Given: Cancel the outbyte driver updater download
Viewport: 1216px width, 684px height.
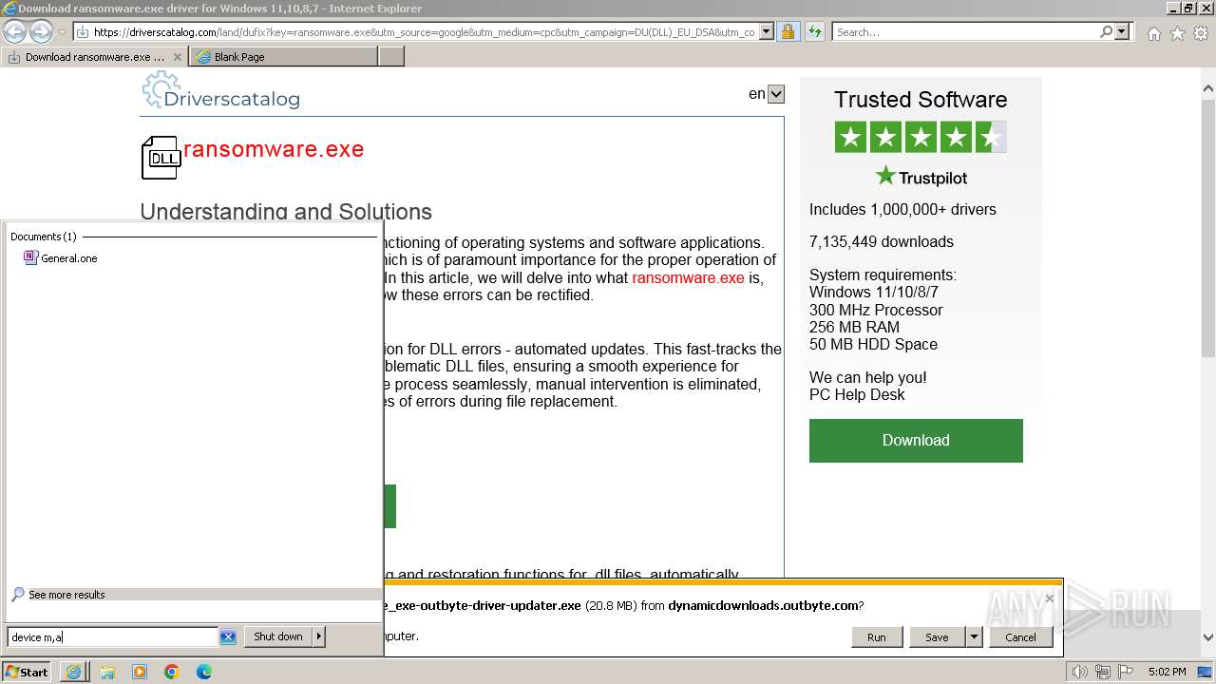Looking at the screenshot, I should click(x=1020, y=637).
